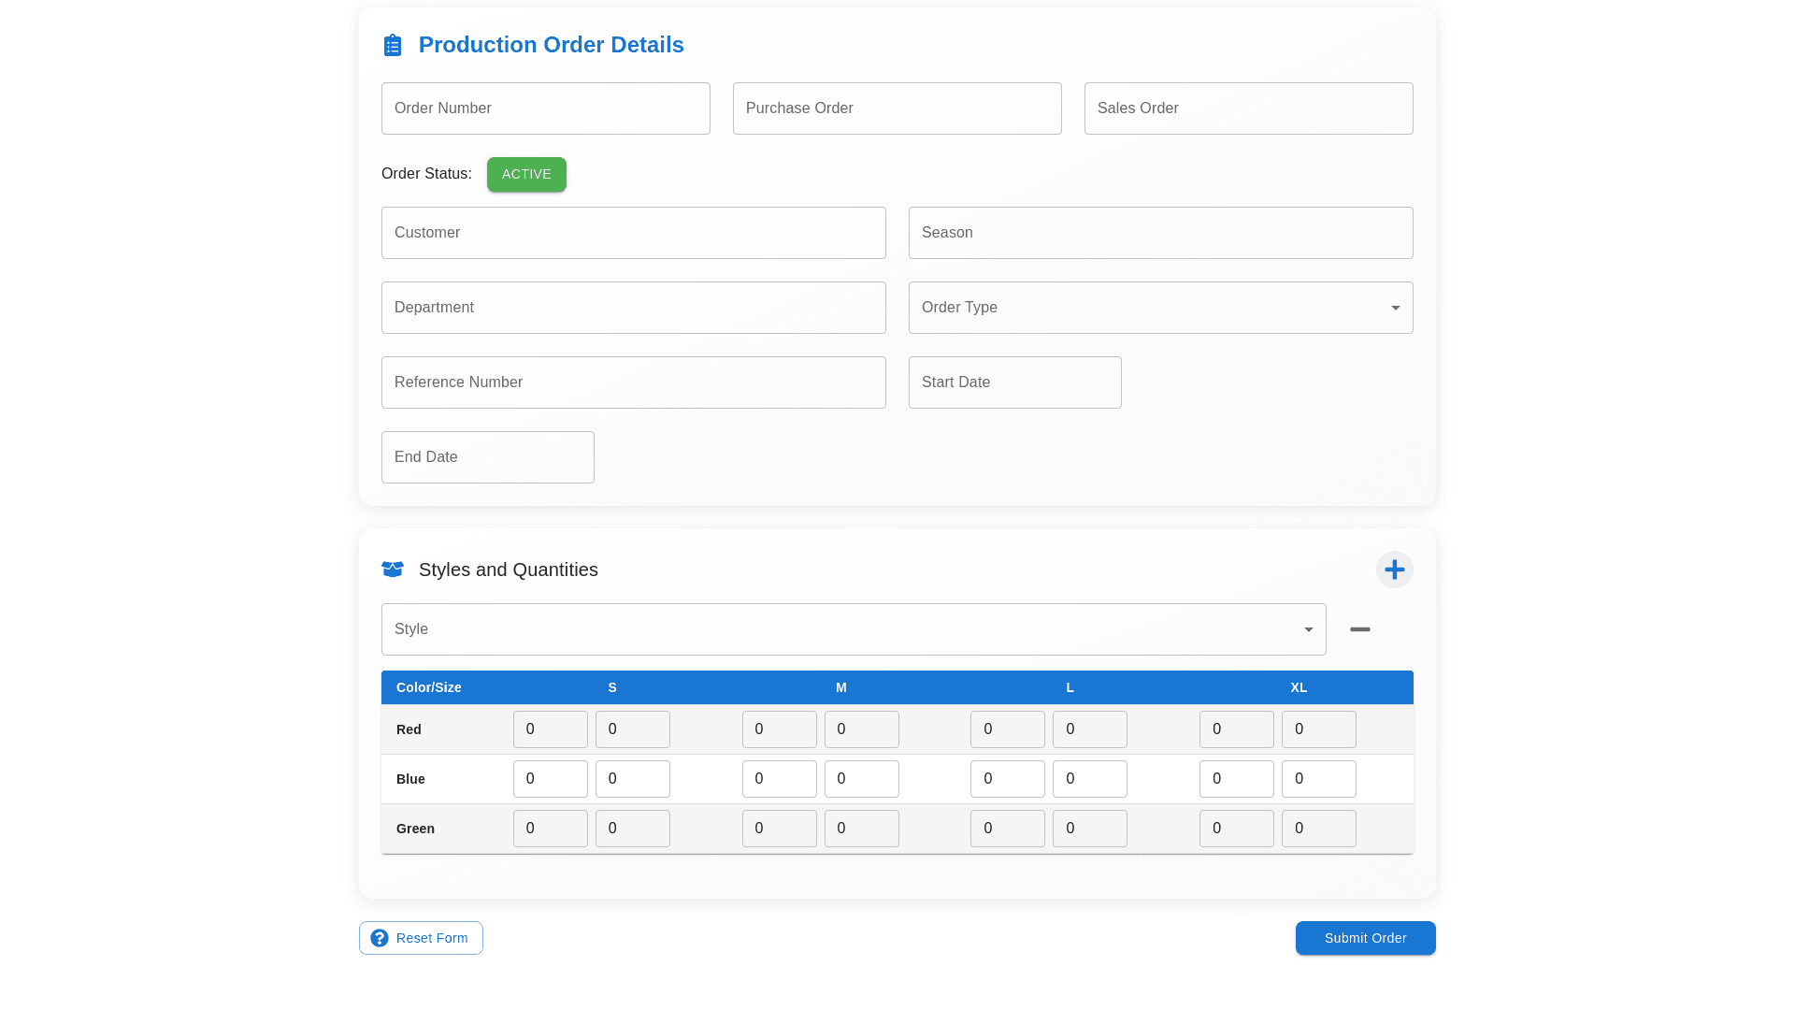Click the Start Date field
The image size is (1795, 1010).
point(1014,382)
